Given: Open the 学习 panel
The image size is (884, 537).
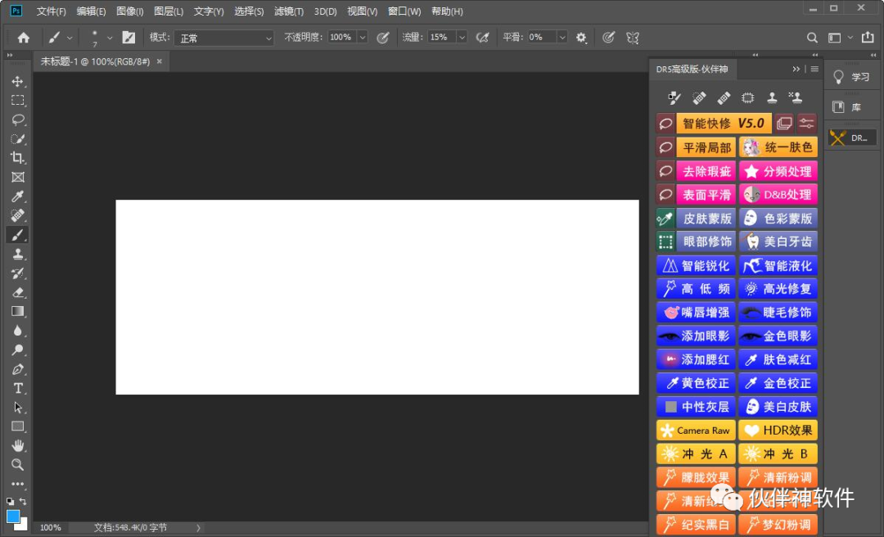Looking at the screenshot, I should (x=852, y=77).
